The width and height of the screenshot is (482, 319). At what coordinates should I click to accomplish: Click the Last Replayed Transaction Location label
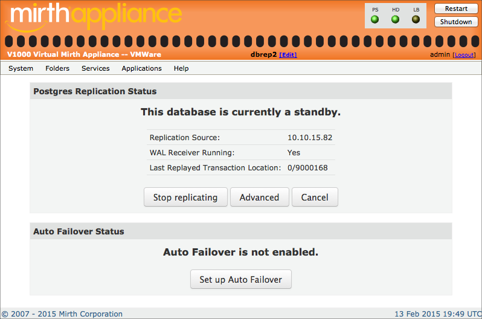[x=215, y=167]
